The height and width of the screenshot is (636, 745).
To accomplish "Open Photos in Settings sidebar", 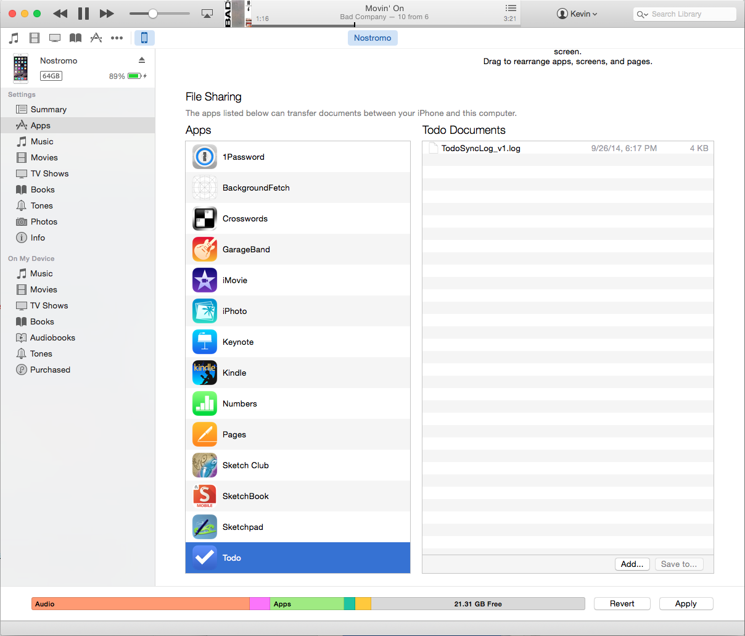I will pyautogui.click(x=77, y=221).
